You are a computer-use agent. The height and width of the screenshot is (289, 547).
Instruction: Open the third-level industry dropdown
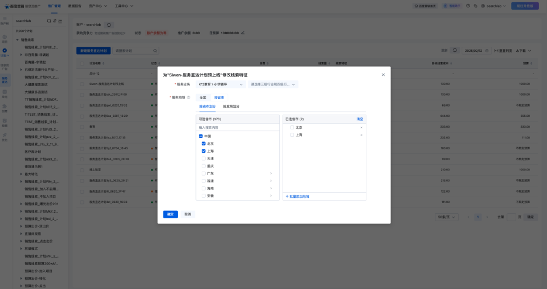(x=273, y=84)
